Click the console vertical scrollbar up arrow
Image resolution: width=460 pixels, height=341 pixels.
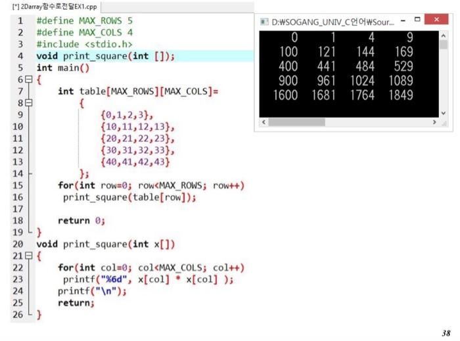tap(444, 35)
